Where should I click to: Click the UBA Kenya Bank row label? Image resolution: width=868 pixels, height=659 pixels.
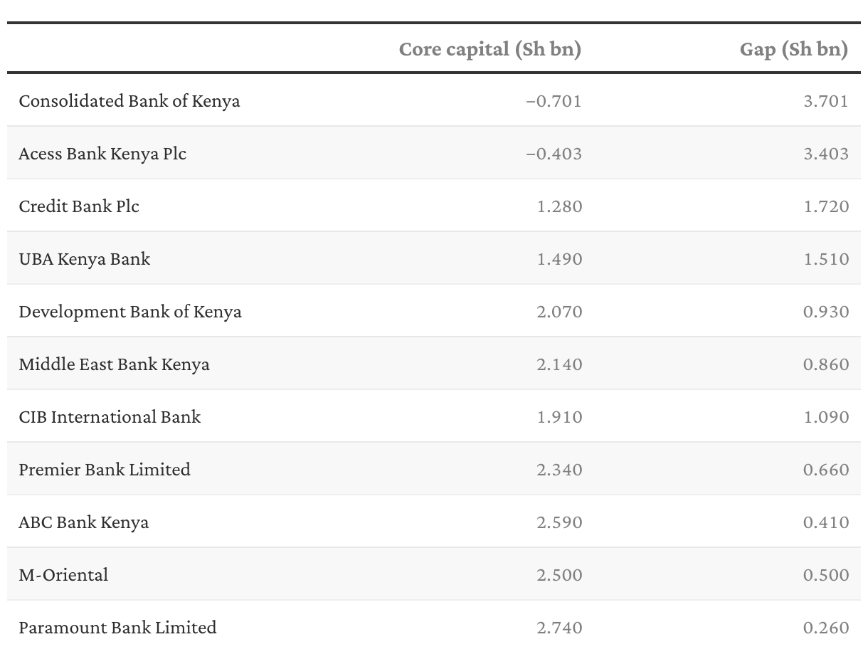(x=85, y=259)
